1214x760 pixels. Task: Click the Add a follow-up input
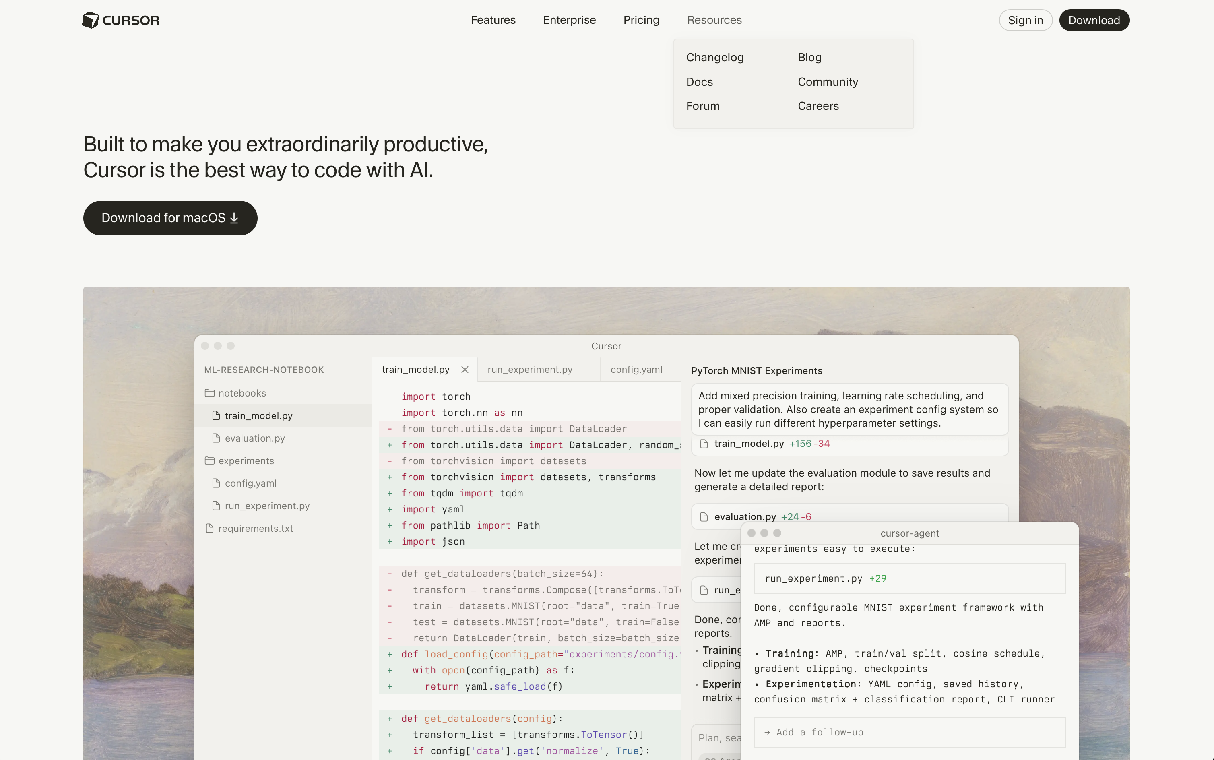[x=910, y=732]
